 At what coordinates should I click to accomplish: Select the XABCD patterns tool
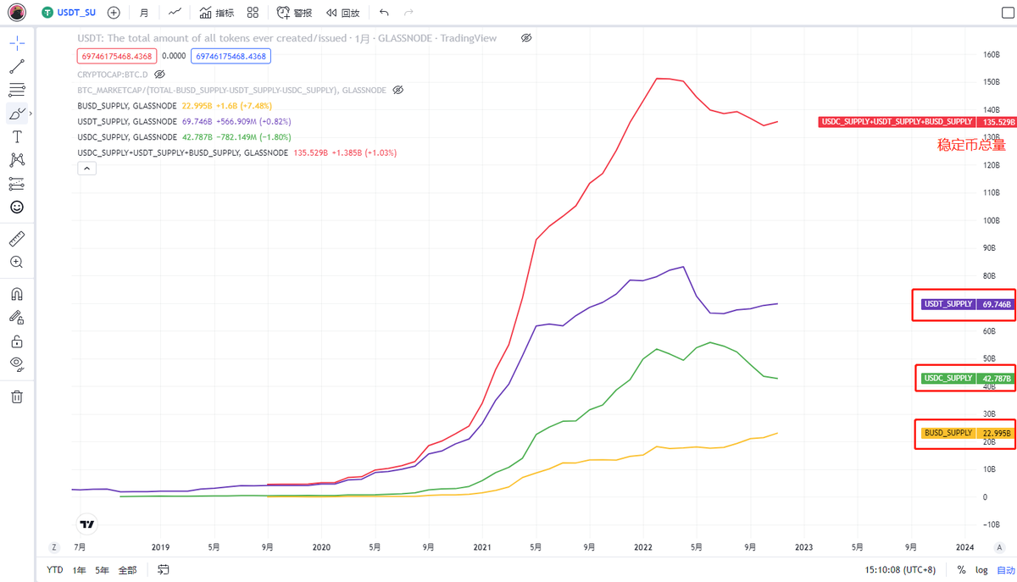coord(17,159)
